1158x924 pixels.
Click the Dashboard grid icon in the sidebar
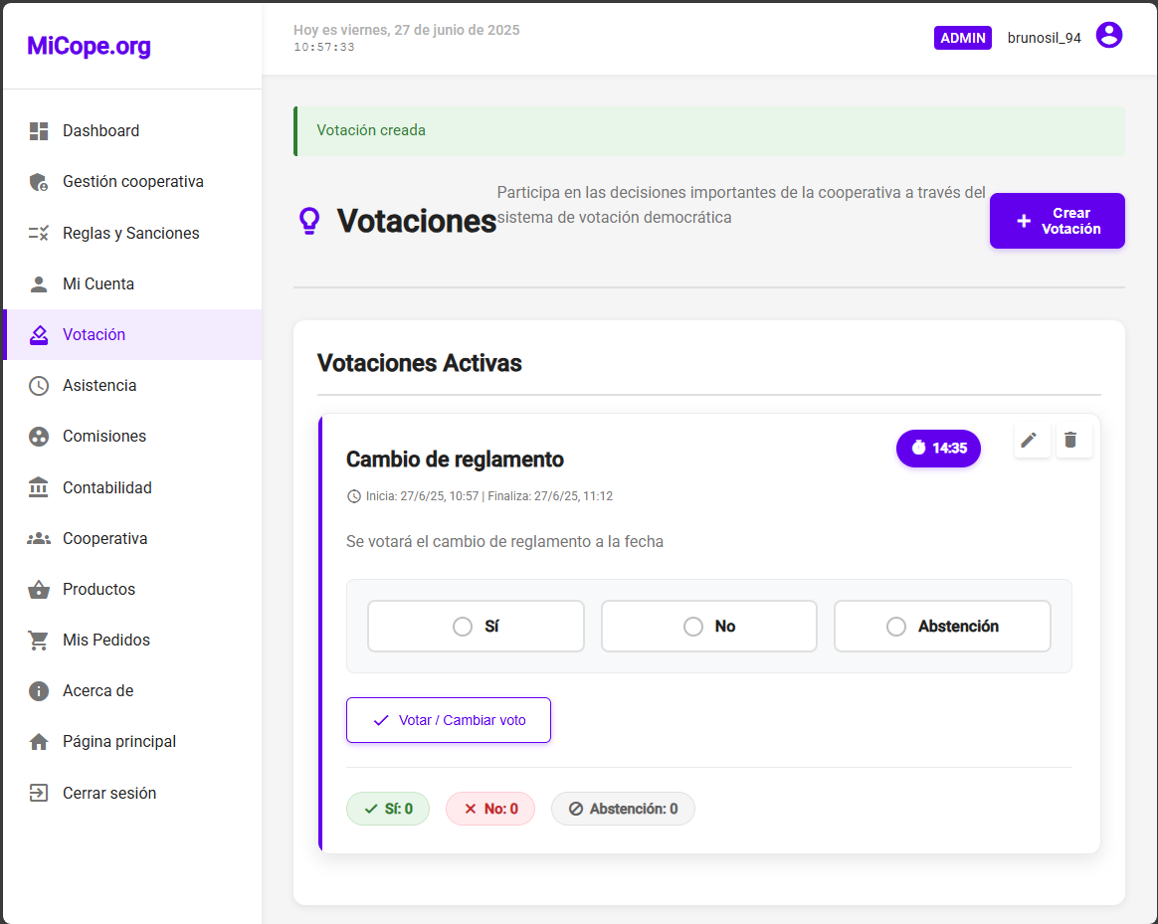click(x=39, y=131)
